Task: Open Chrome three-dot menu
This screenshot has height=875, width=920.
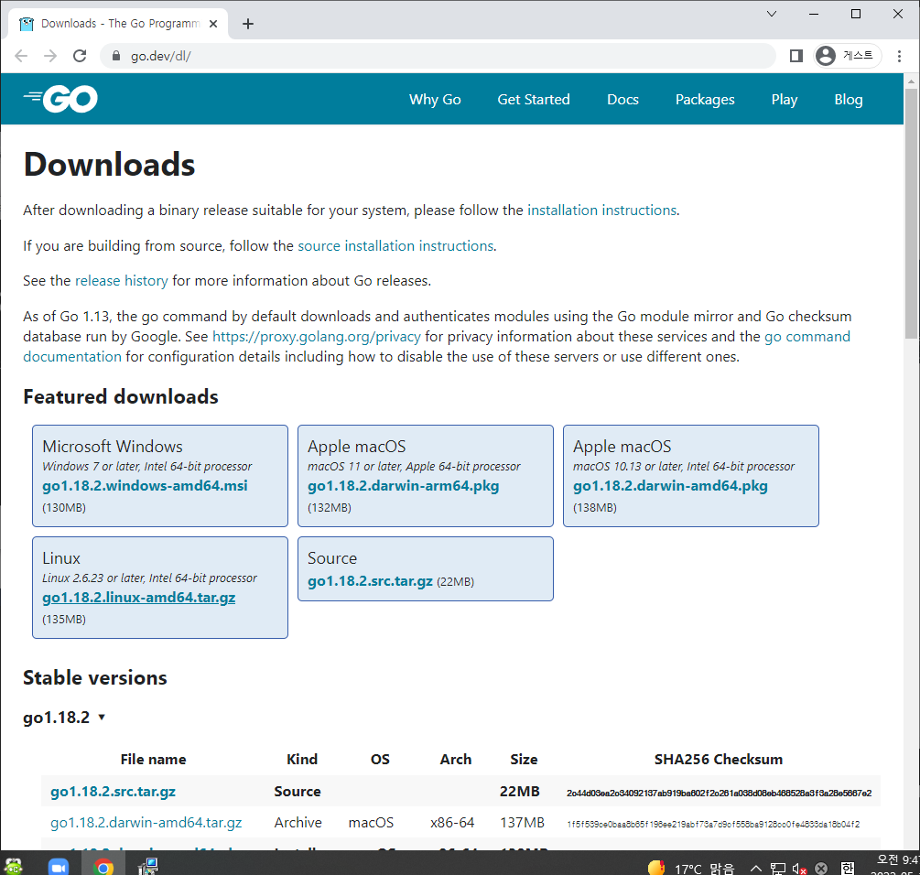Action: coord(899,56)
